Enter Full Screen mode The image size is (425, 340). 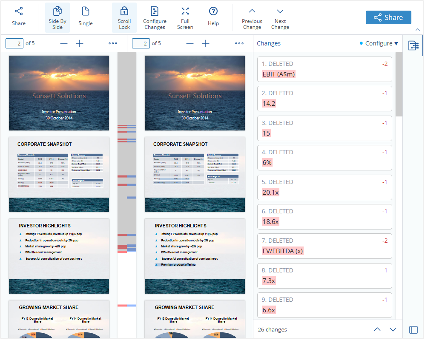tap(185, 18)
